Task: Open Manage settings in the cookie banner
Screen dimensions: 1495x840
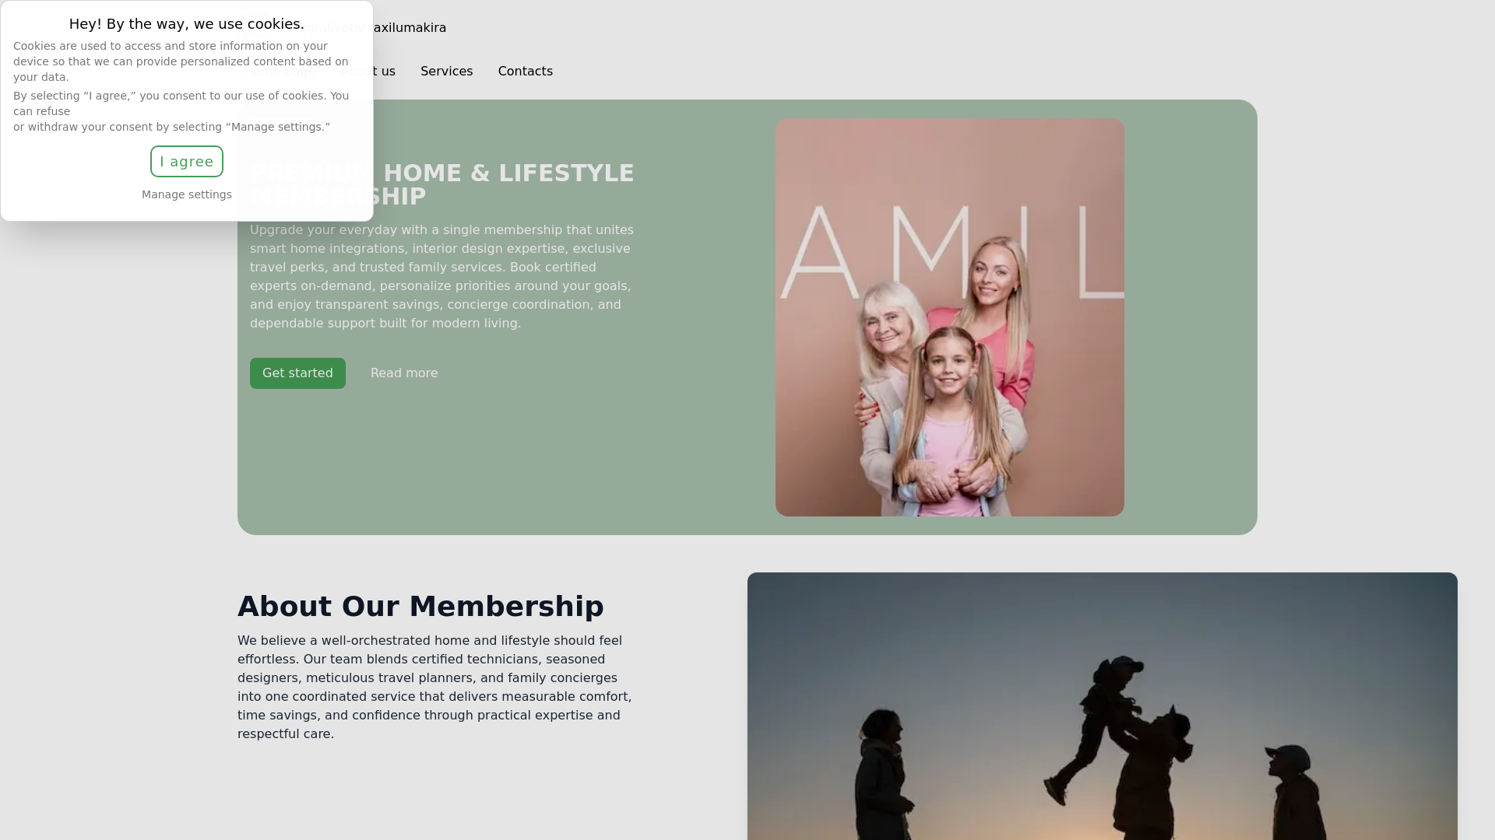Action: pos(187,194)
